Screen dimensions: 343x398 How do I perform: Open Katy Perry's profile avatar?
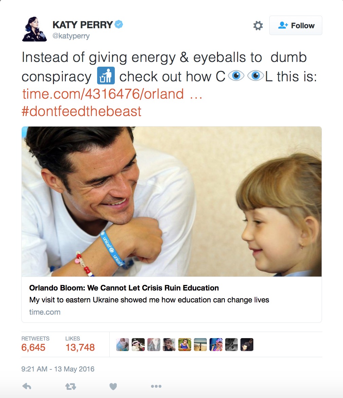tap(35, 29)
